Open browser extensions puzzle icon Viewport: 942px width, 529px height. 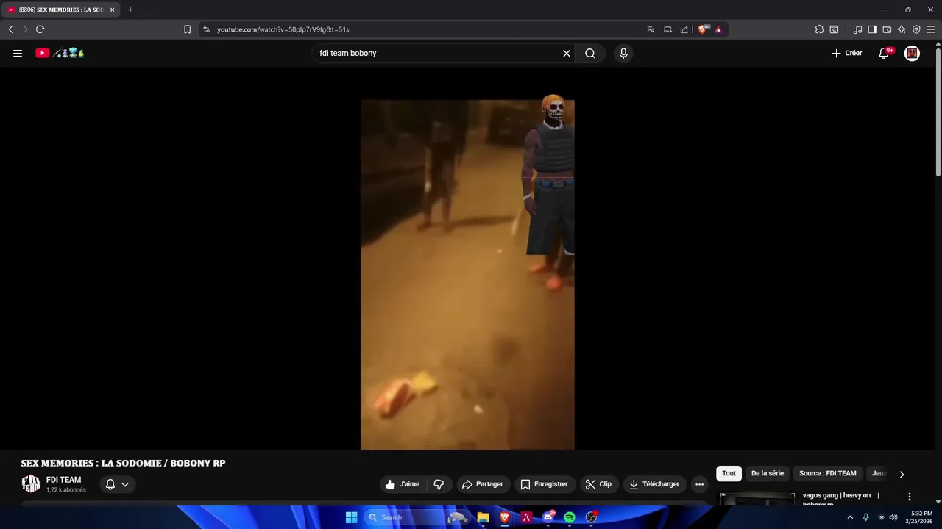(819, 29)
